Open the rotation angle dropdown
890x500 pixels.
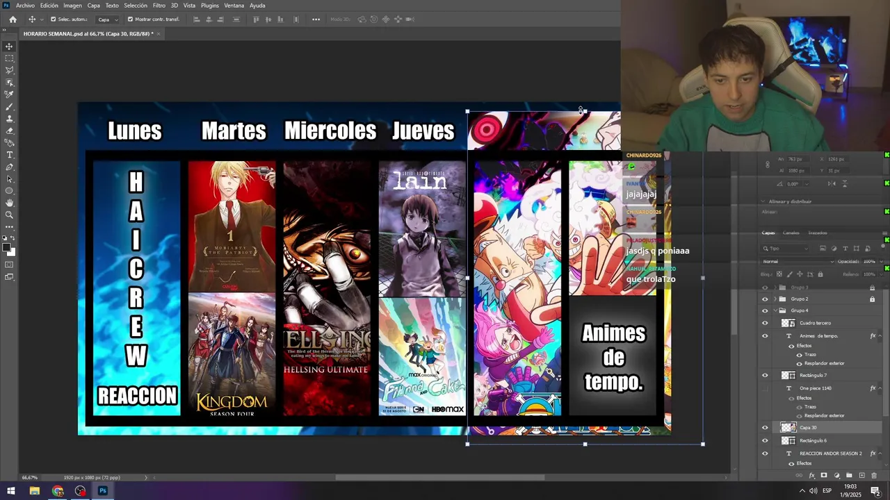click(807, 184)
